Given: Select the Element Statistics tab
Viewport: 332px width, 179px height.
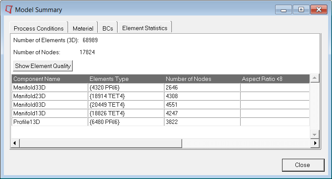Looking at the screenshot, I should [x=145, y=28].
